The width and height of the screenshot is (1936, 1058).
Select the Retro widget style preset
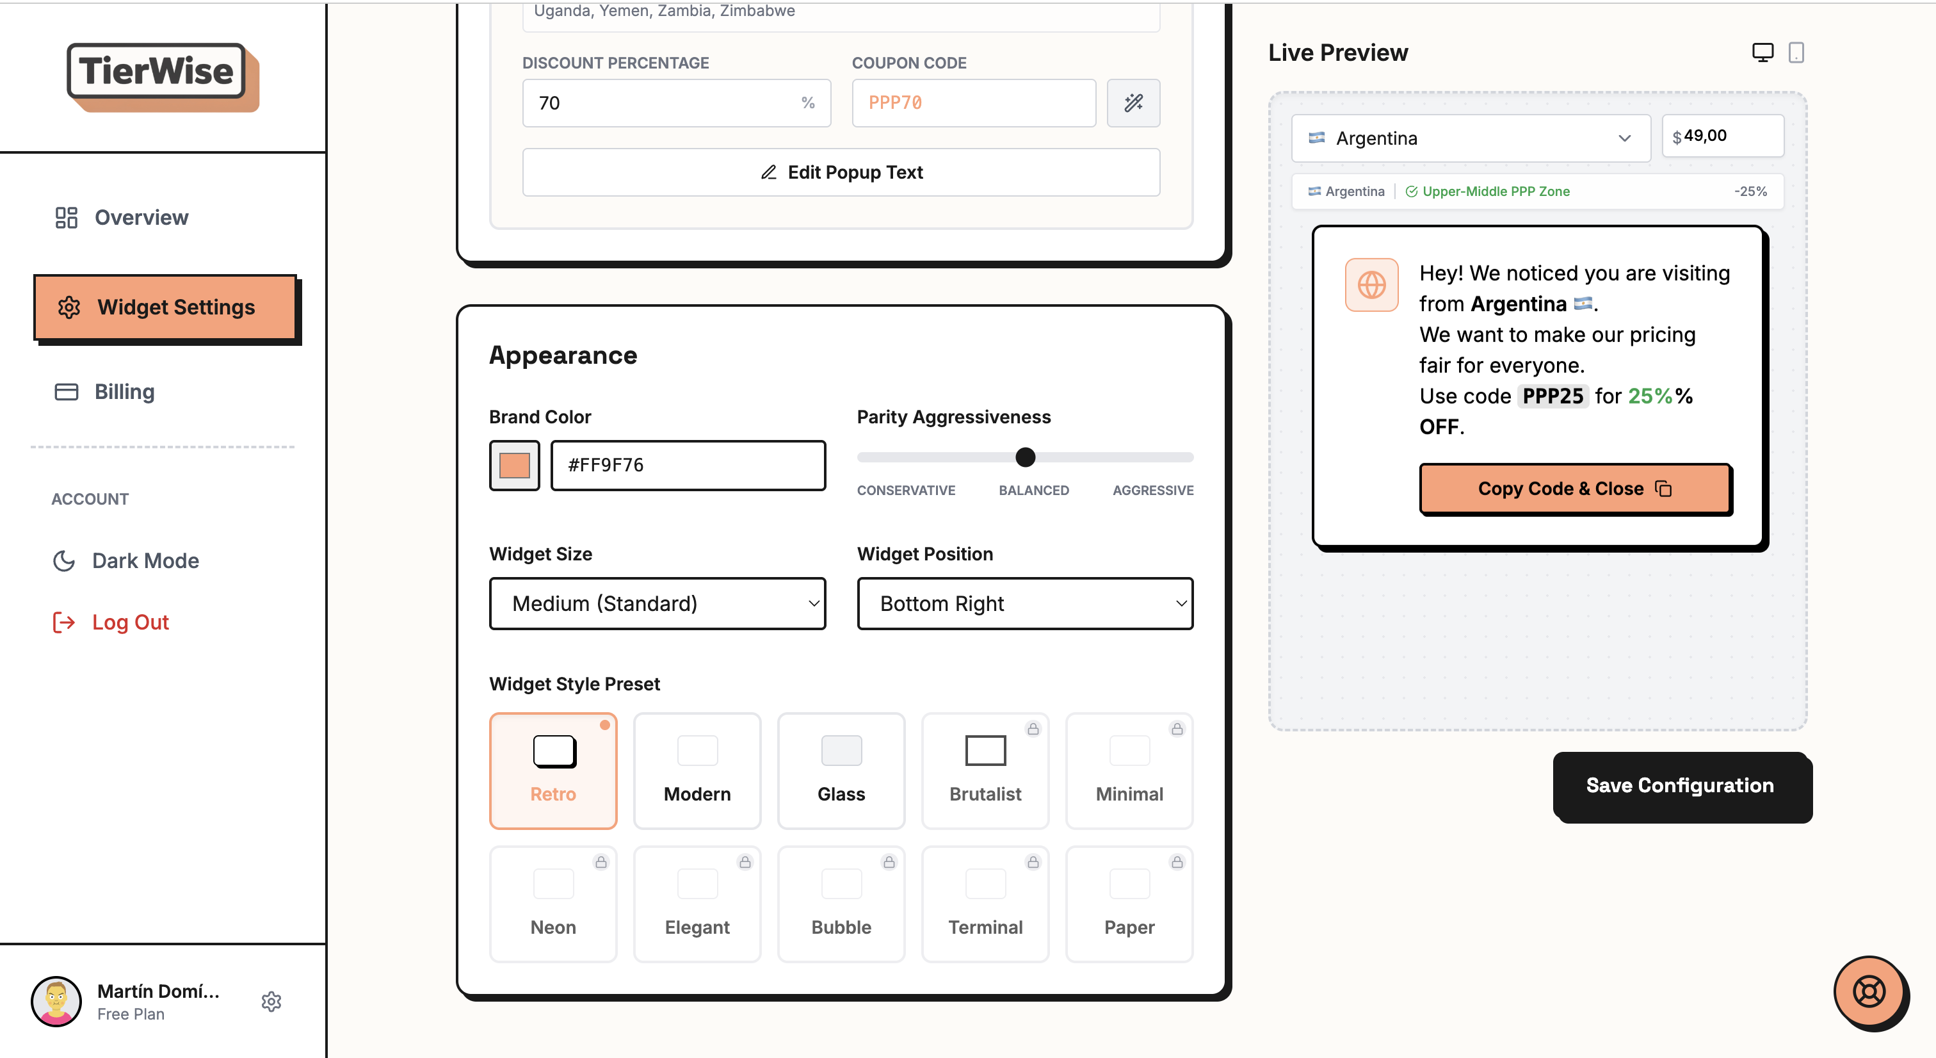[x=553, y=770]
